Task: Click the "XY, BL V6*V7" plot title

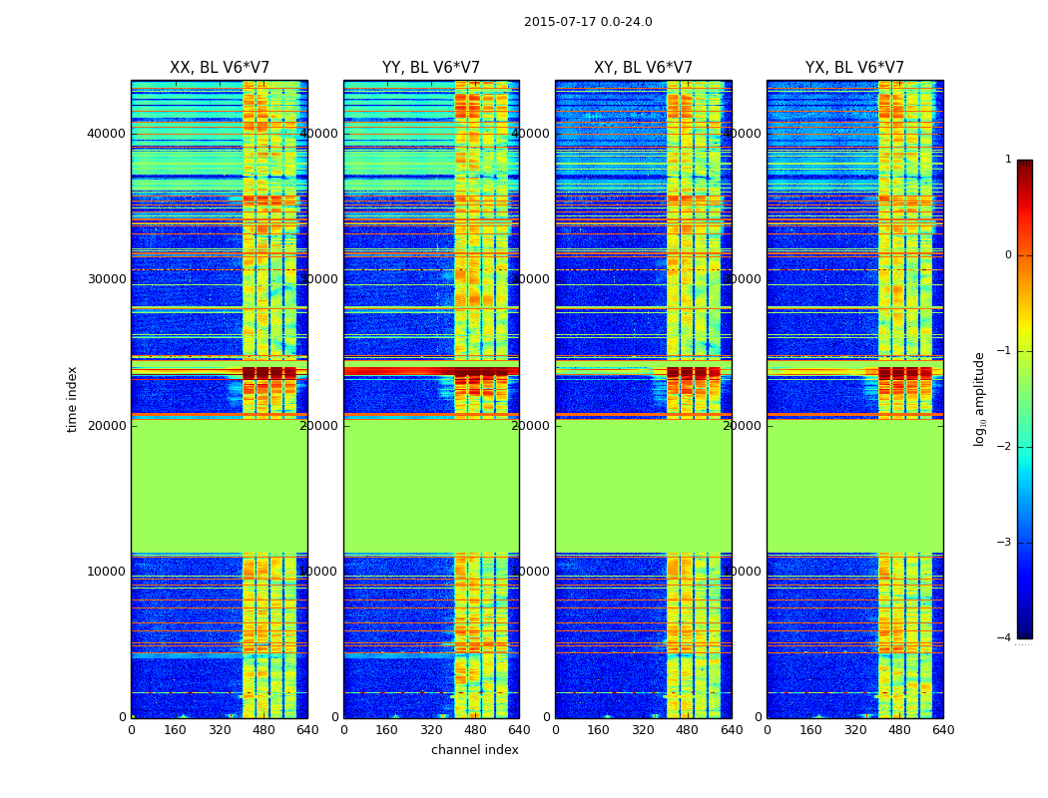Action: pos(643,68)
